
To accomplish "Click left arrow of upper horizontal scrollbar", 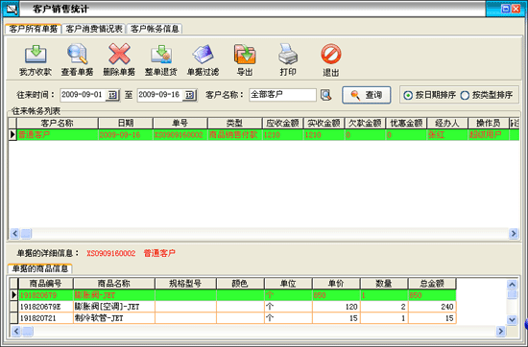I will 14,233.
